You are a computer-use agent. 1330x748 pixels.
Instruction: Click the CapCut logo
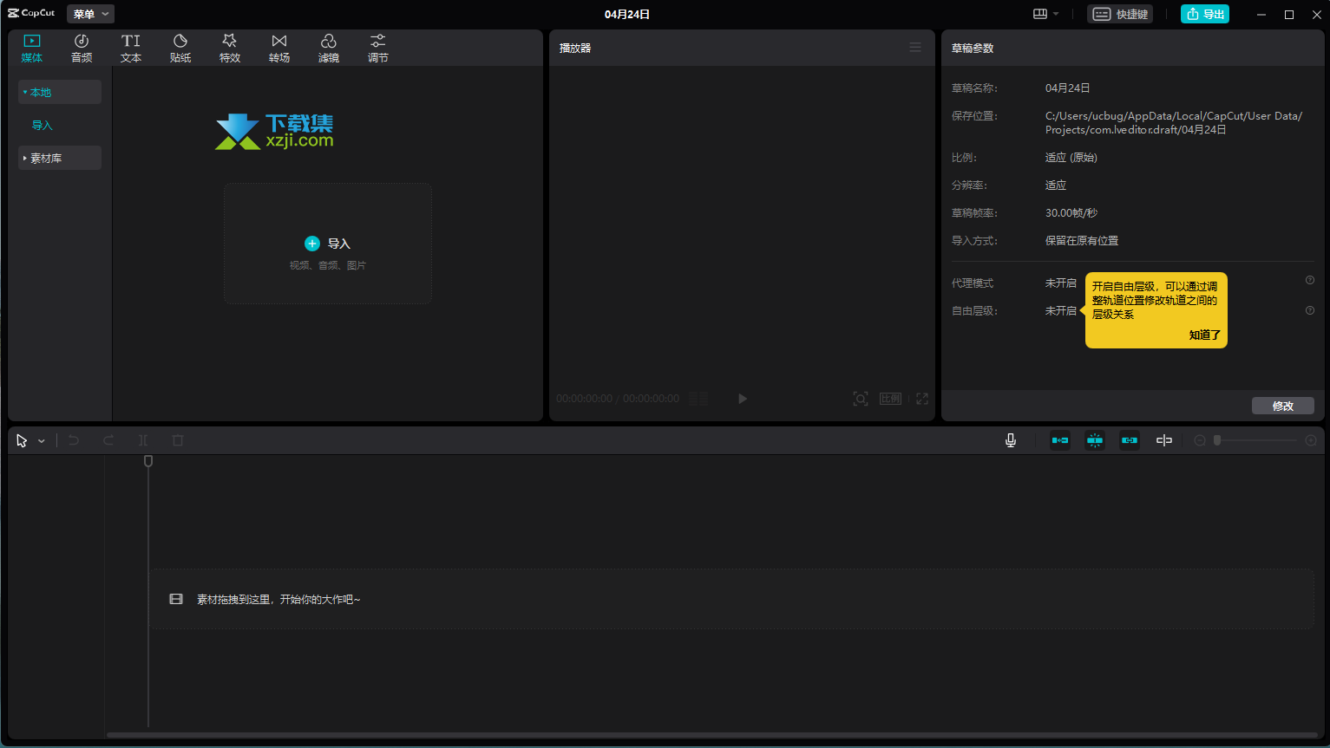(x=31, y=13)
